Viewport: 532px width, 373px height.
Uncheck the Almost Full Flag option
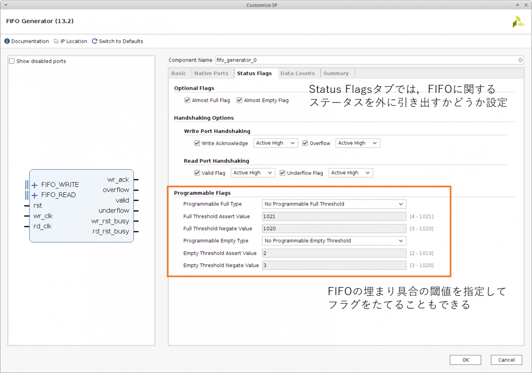[187, 100]
